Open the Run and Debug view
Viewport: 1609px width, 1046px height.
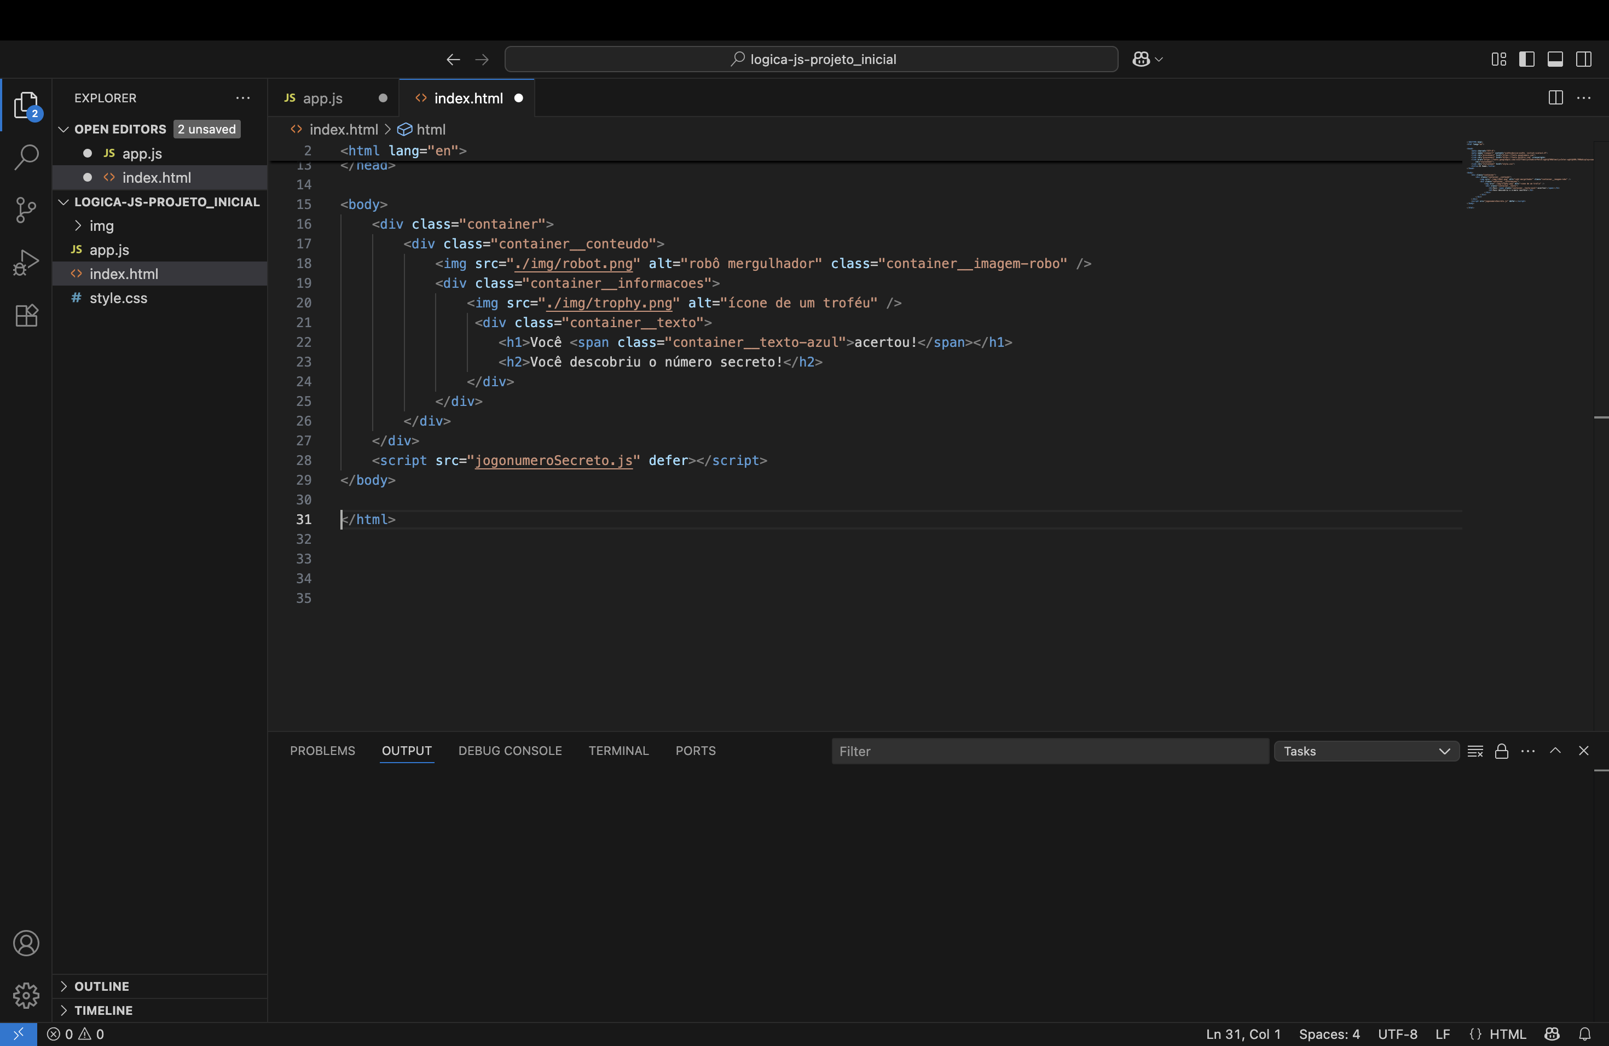click(x=26, y=262)
